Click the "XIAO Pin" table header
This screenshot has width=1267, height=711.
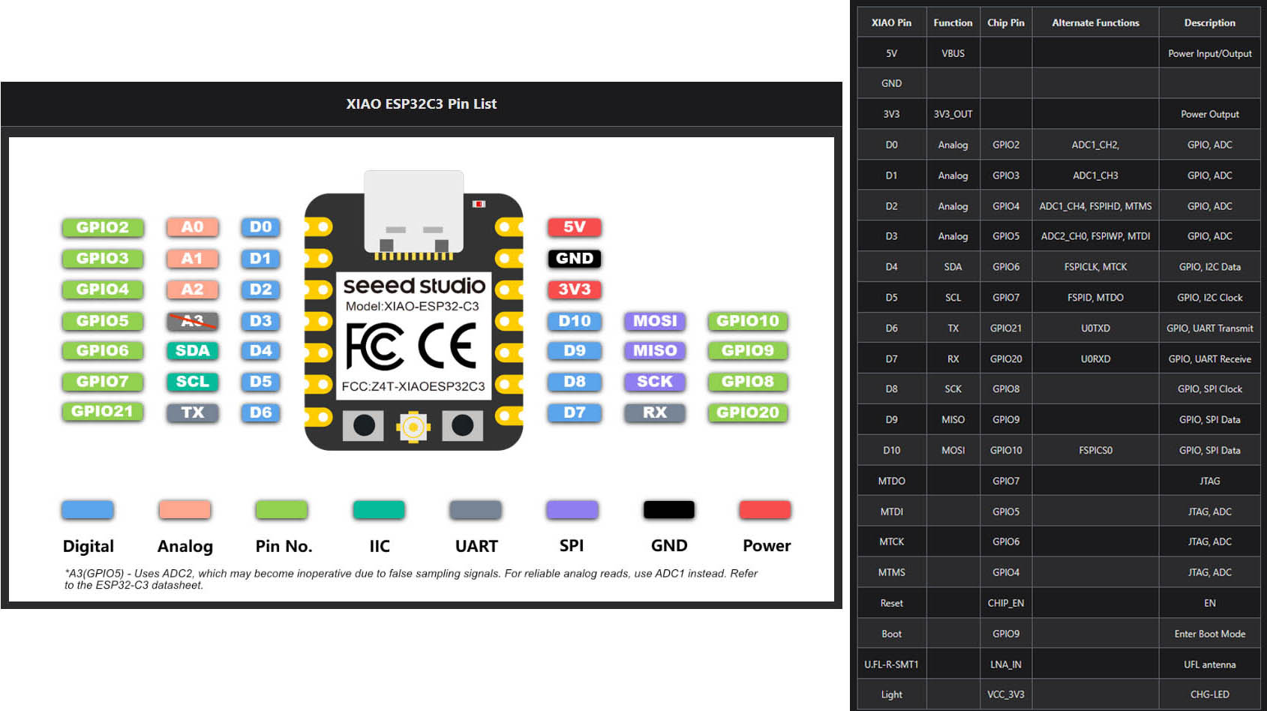(891, 22)
